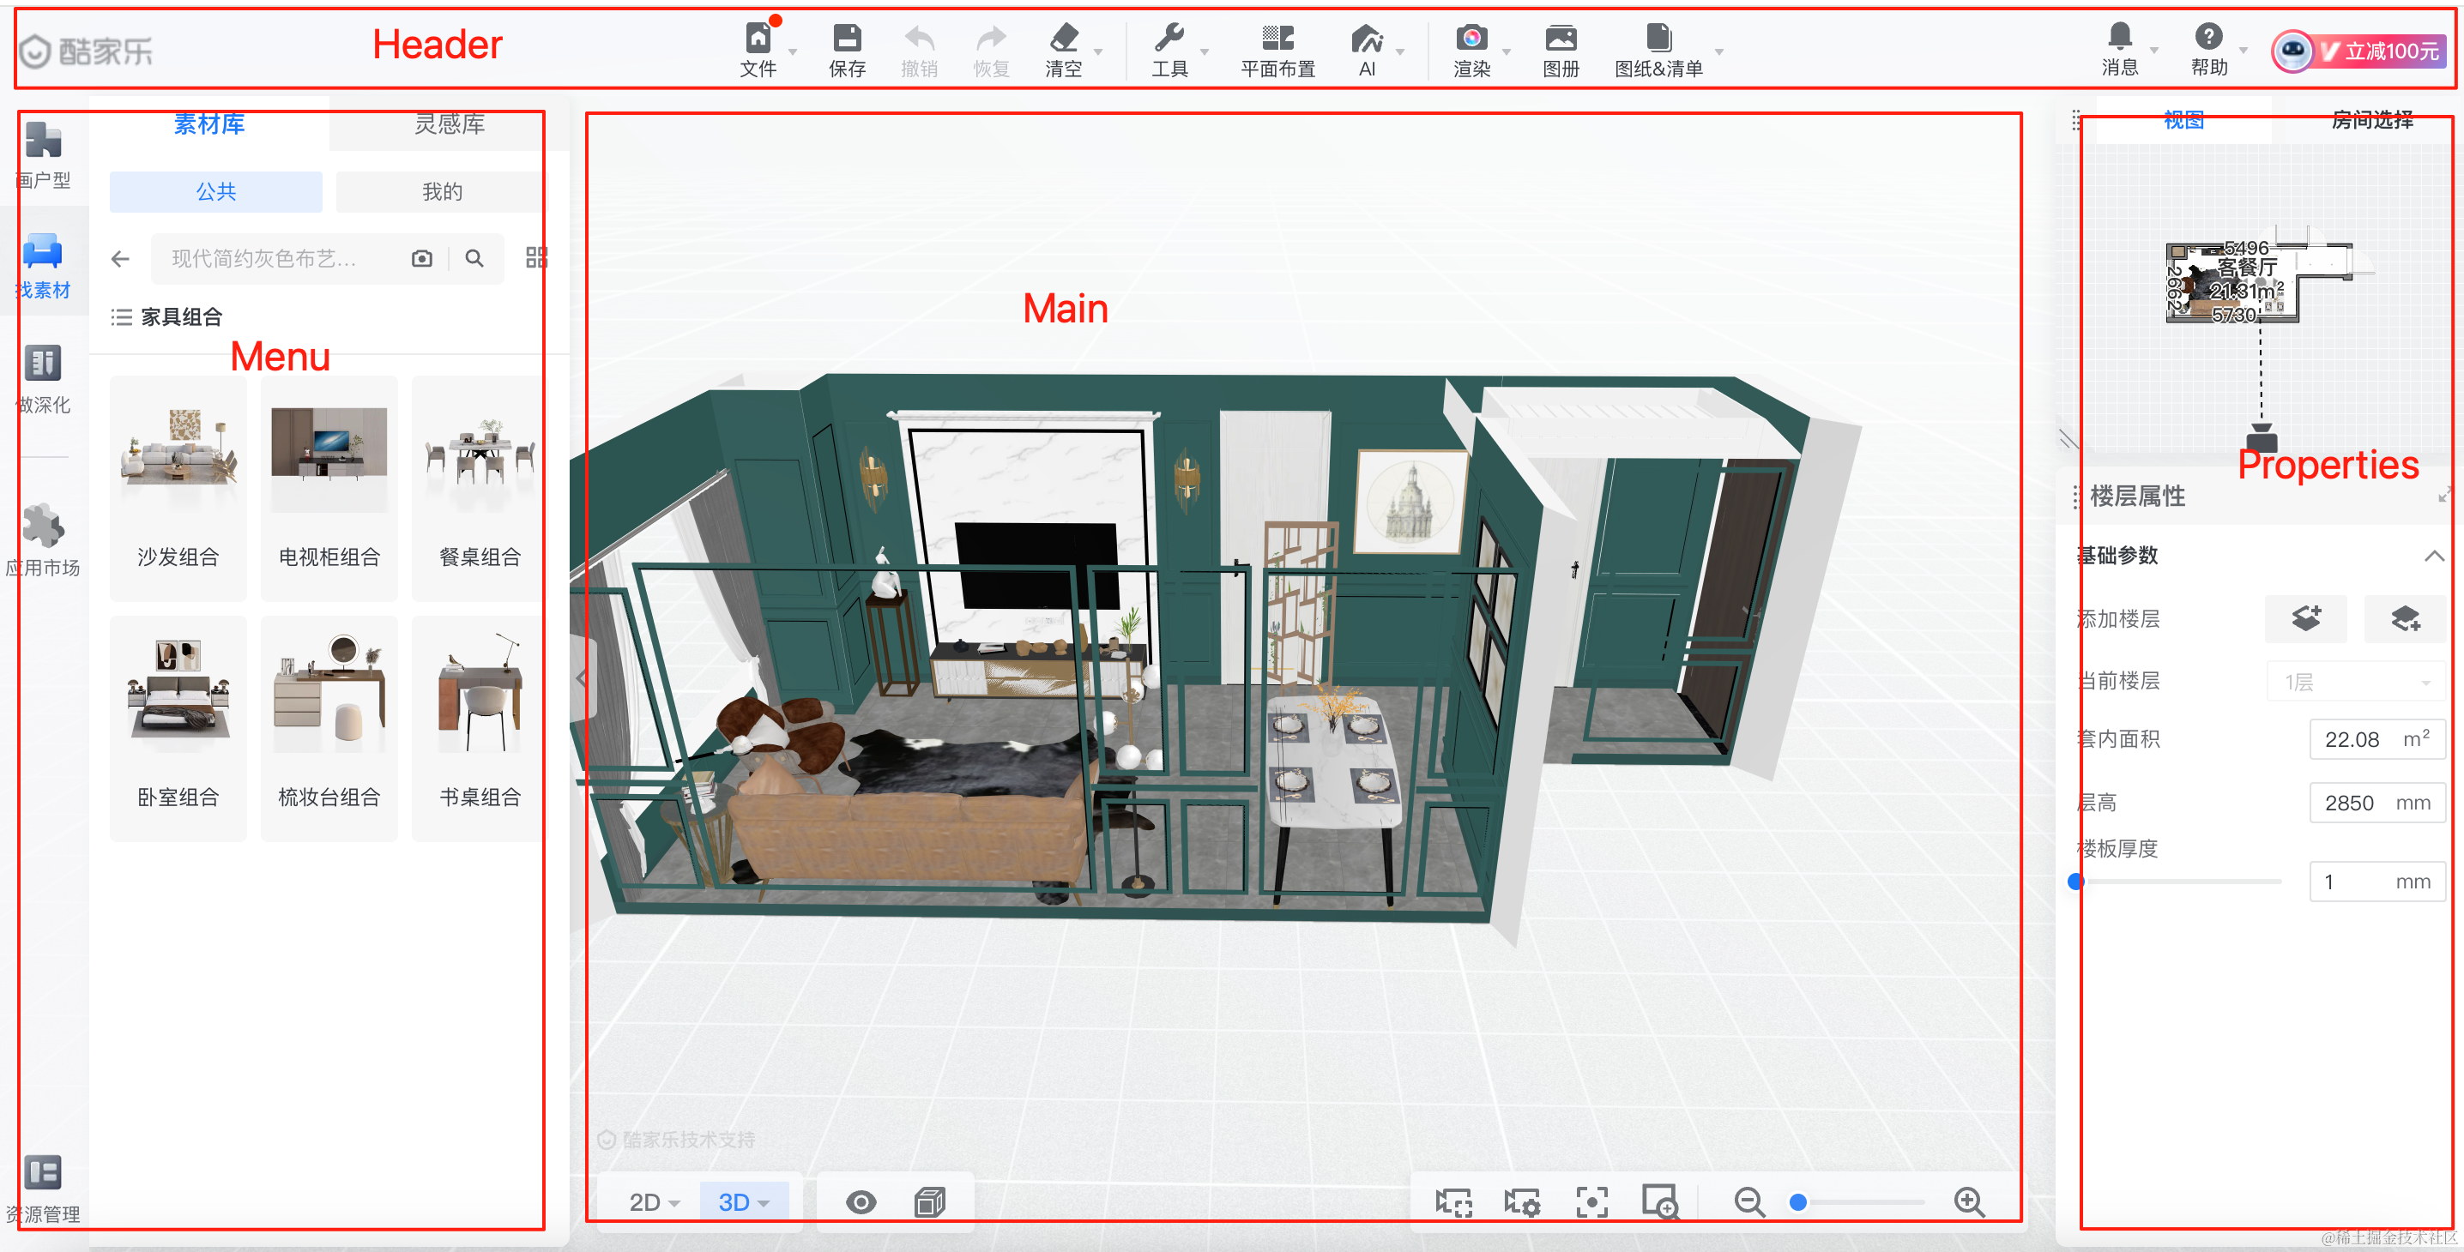Viewport: 2464px width, 1252px height.
Task: Open the AI design tool
Action: (x=1367, y=39)
